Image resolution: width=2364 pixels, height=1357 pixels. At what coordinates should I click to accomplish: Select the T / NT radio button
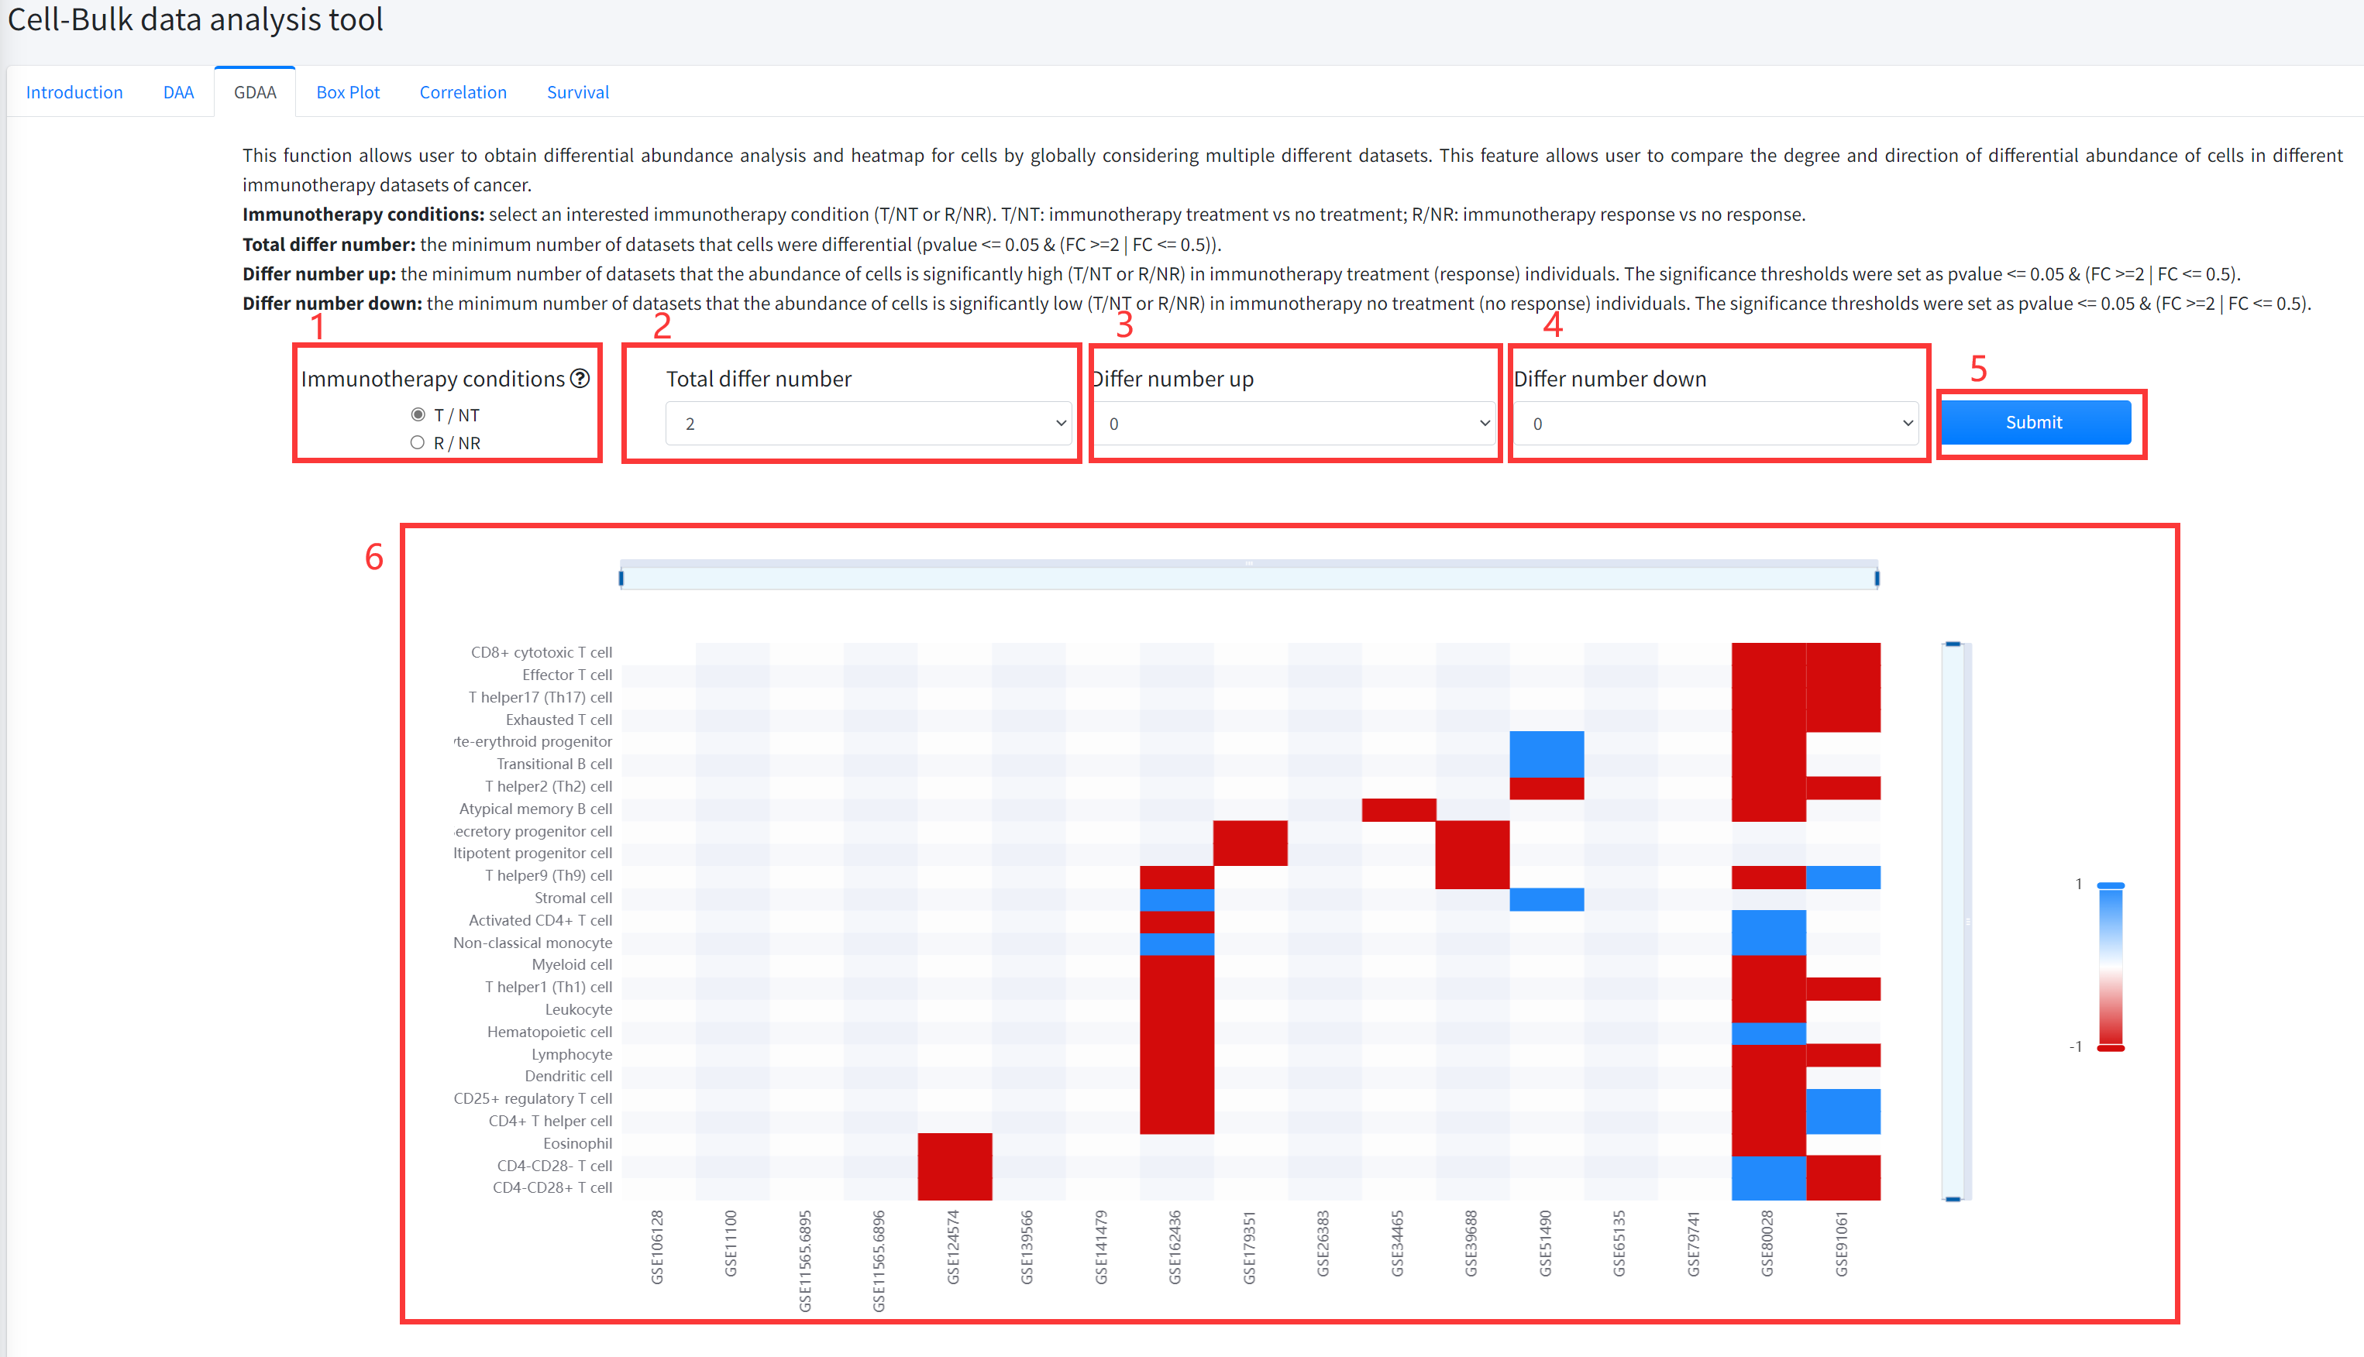(x=418, y=414)
